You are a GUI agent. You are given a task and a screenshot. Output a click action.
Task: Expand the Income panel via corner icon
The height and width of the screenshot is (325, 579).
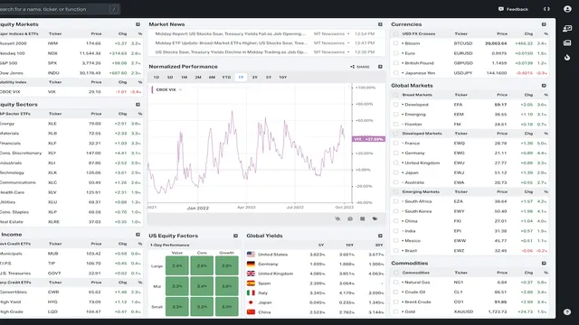(138, 235)
